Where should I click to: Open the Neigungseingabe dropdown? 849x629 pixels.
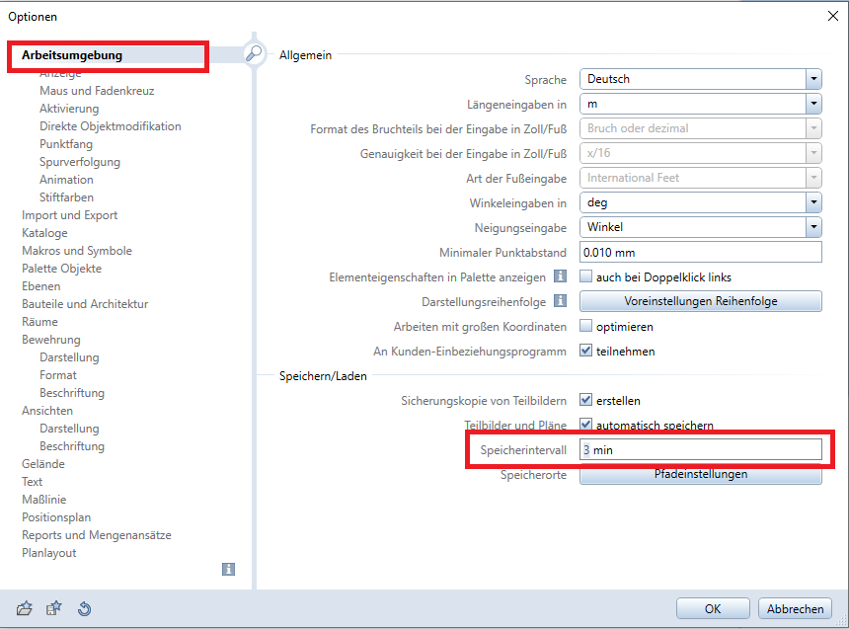[x=813, y=227]
